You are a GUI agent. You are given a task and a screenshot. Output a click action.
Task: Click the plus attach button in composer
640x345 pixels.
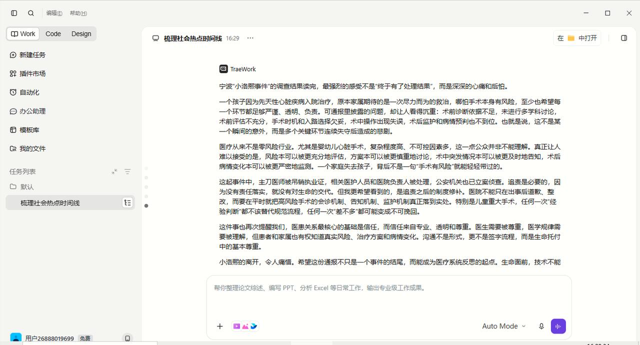click(x=219, y=326)
